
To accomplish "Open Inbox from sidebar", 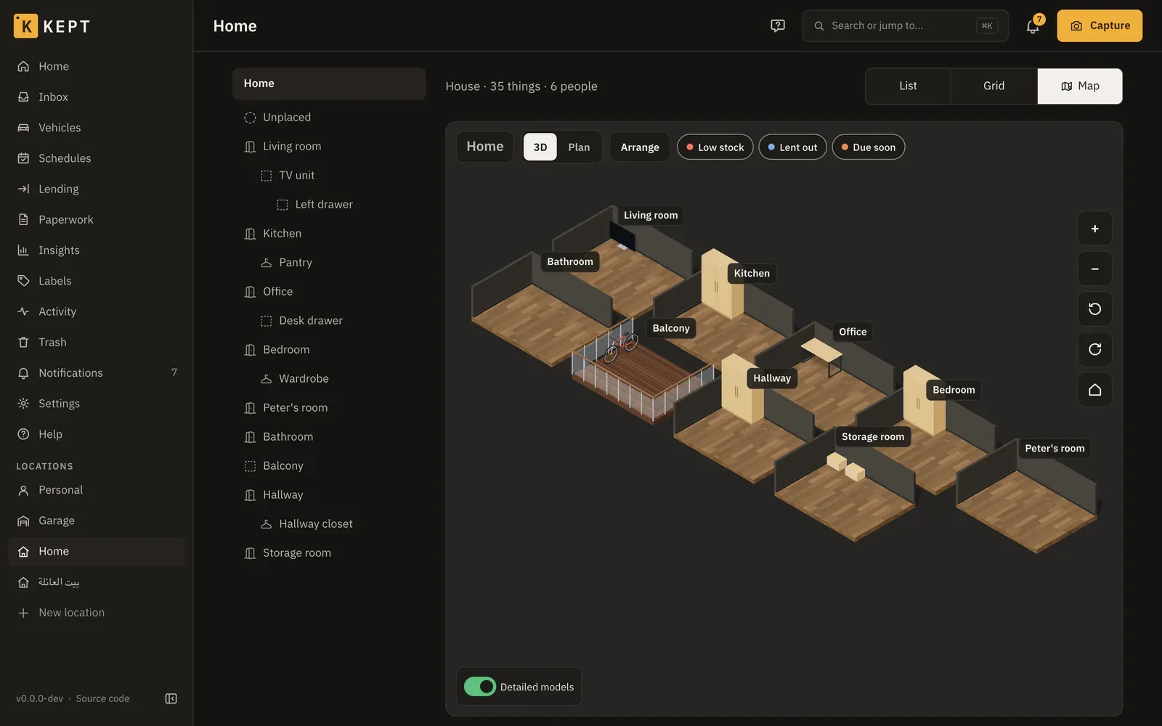I will pyautogui.click(x=97, y=97).
